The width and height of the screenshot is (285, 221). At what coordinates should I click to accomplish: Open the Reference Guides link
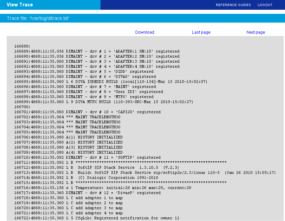tap(233, 5)
